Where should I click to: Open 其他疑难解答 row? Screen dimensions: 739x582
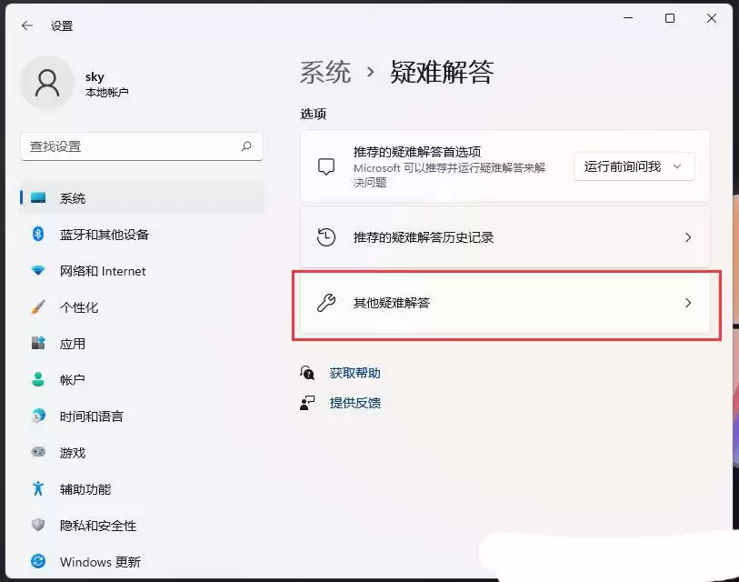(x=505, y=303)
